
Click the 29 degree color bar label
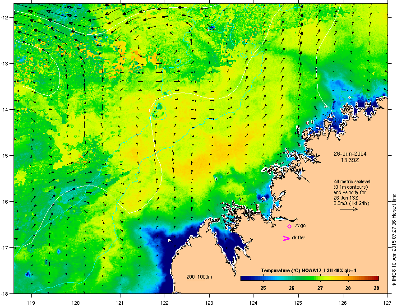pos(377,288)
